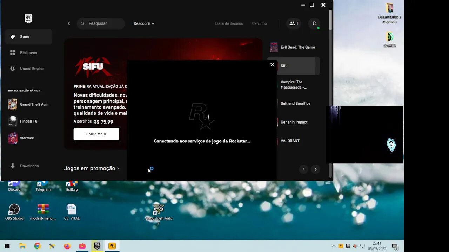Open Jogos em promoção section
The image size is (449, 252).
point(91,168)
